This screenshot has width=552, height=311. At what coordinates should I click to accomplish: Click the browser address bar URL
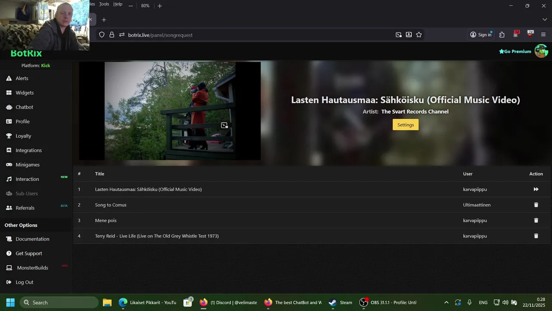click(x=160, y=35)
